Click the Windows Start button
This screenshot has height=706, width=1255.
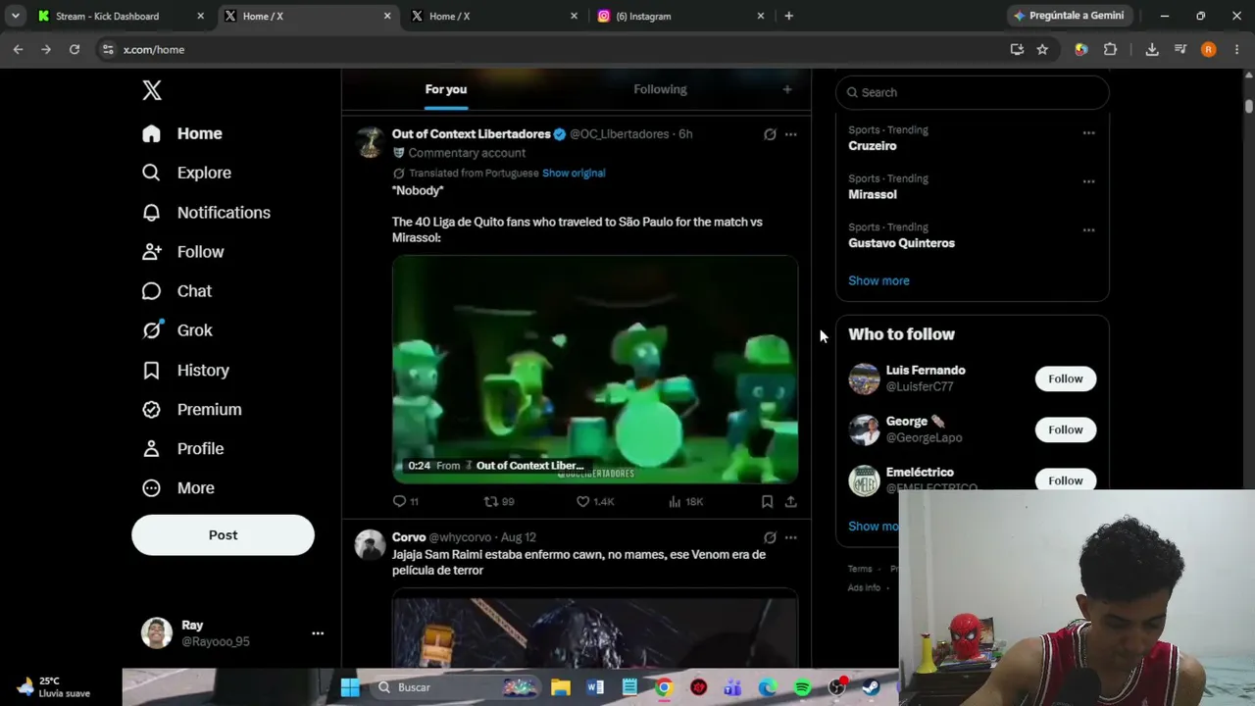click(350, 687)
